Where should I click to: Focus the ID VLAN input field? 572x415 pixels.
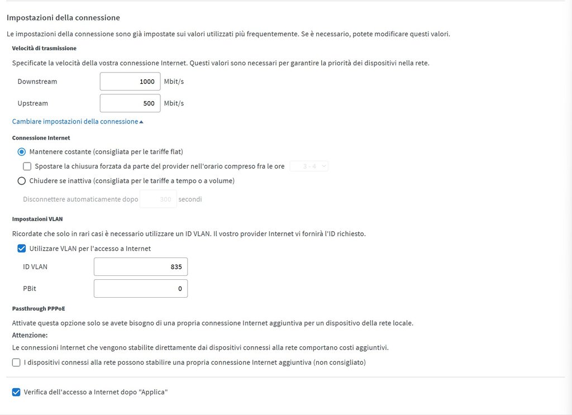[x=140, y=267]
